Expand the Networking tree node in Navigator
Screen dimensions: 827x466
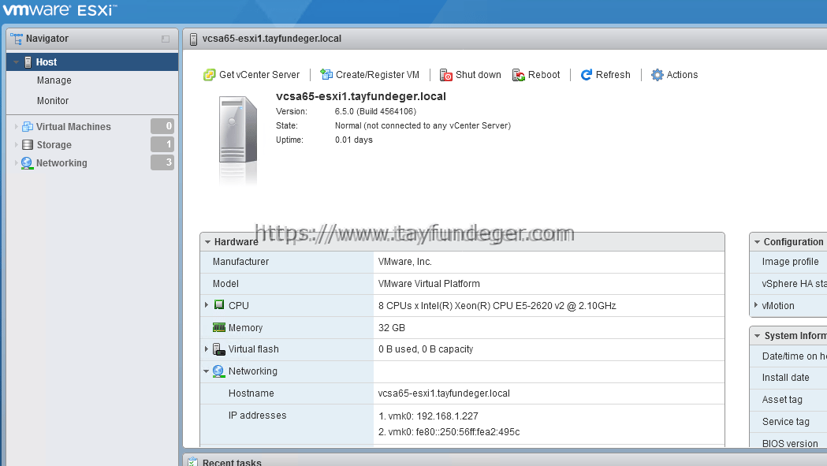pos(17,163)
